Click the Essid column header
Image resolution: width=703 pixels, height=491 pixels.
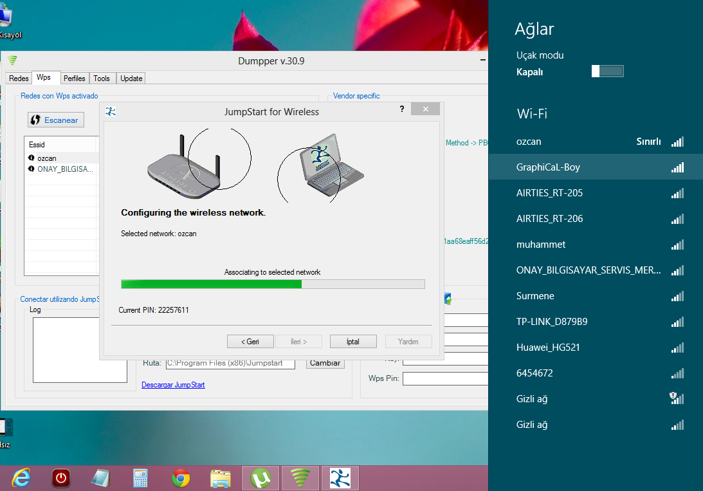(60, 144)
